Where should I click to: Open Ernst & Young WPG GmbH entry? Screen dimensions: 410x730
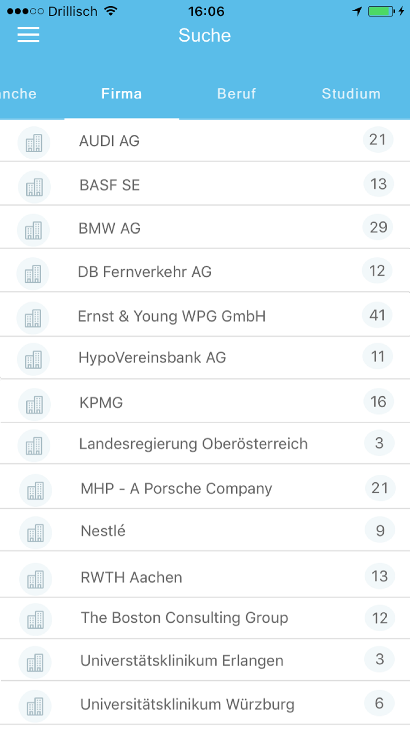click(x=205, y=315)
